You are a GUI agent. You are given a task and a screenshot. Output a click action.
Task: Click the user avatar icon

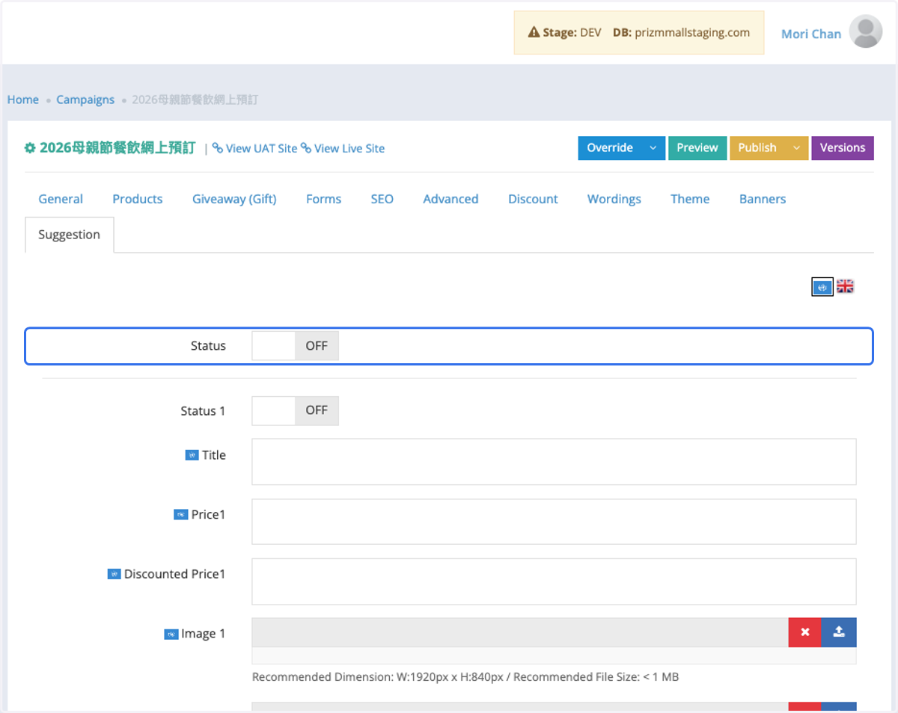tap(866, 32)
